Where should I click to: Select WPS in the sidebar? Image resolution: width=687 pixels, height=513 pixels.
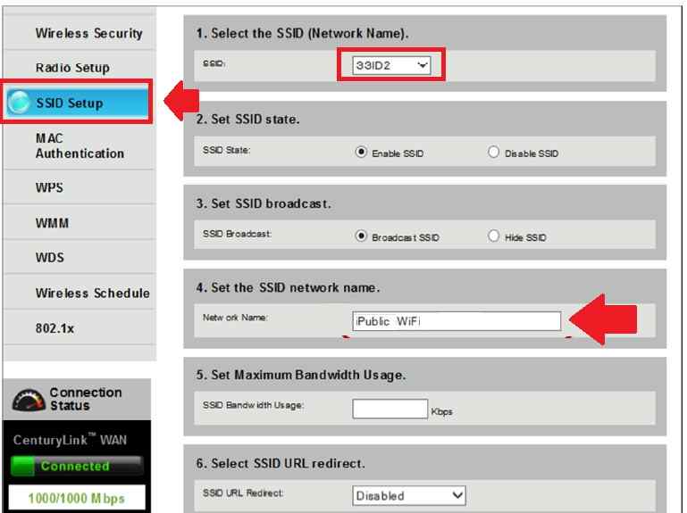pos(49,188)
